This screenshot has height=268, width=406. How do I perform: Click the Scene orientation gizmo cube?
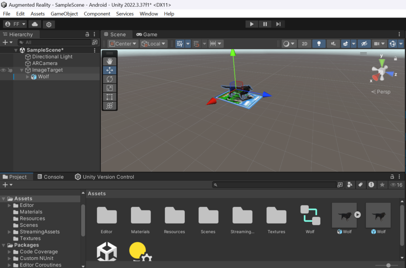pos(381,71)
